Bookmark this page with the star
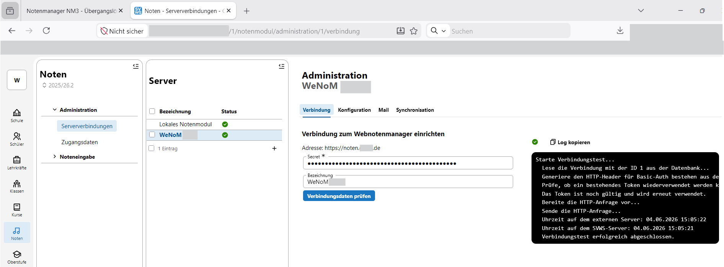The width and height of the screenshot is (724, 267). tap(414, 31)
